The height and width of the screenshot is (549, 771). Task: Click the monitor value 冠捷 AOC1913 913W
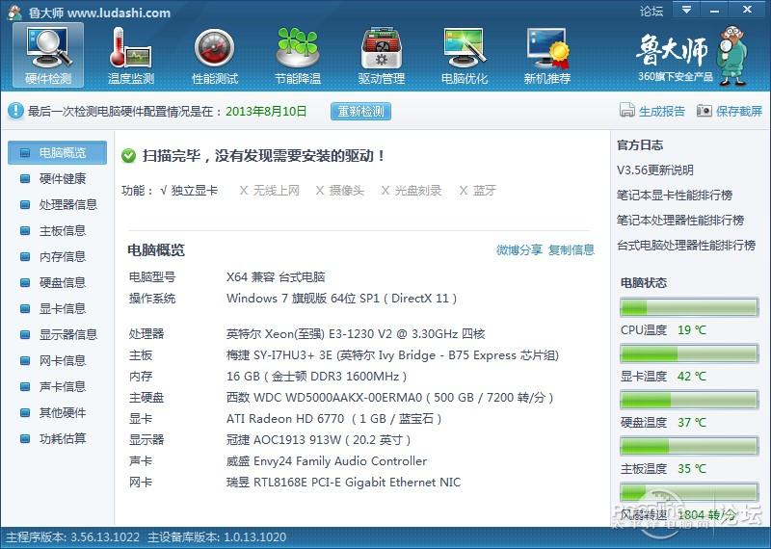coord(319,440)
